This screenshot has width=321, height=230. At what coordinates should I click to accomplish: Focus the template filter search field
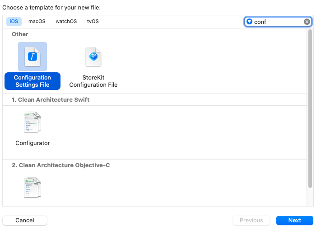coord(278,22)
